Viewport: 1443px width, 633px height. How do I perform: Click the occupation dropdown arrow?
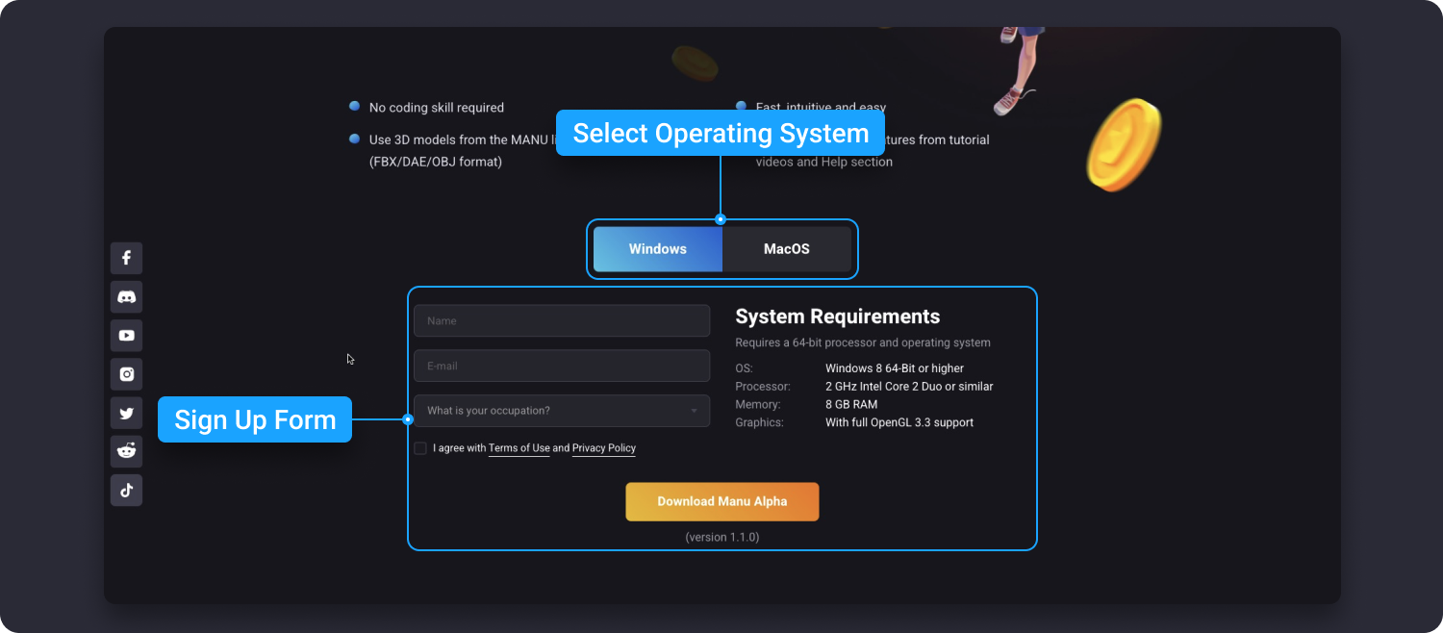coord(694,411)
